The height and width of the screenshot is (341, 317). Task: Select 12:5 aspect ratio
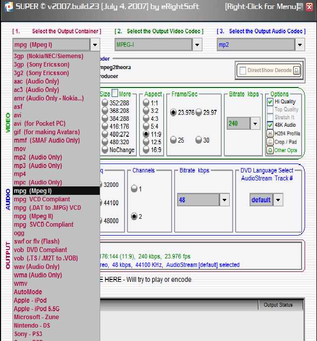(x=146, y=142)
